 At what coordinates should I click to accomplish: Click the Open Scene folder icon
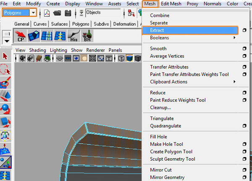point(57,13)
